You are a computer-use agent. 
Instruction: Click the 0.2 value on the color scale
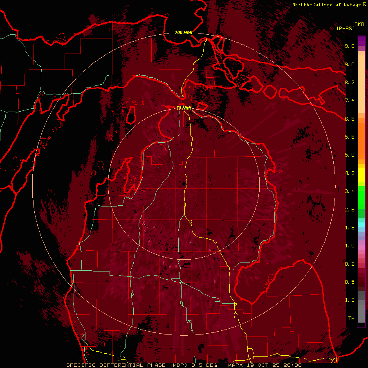350,264
